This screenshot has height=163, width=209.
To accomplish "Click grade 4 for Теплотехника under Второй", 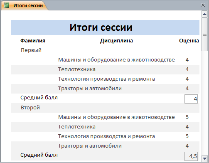I will (187, 127).
